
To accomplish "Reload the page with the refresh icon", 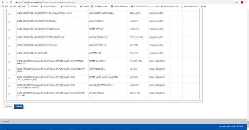I will click(11, 2).
